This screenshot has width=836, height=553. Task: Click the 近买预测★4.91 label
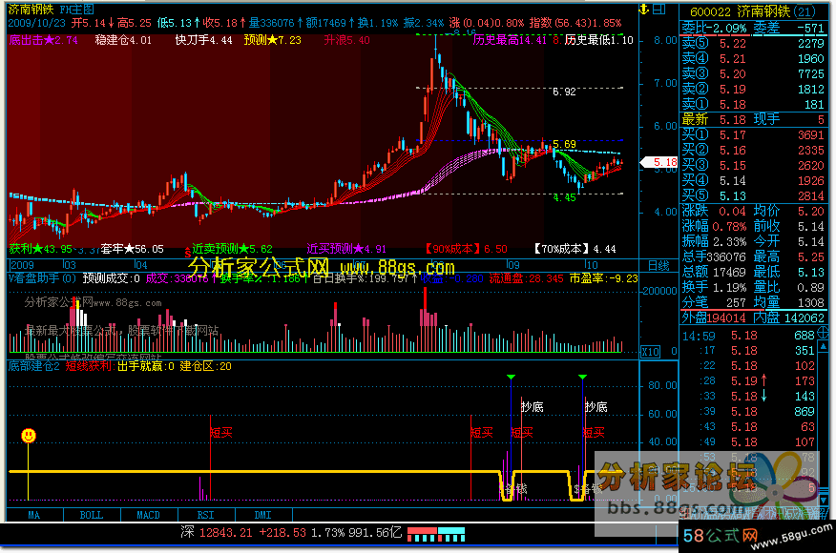(x=347, y=249)
